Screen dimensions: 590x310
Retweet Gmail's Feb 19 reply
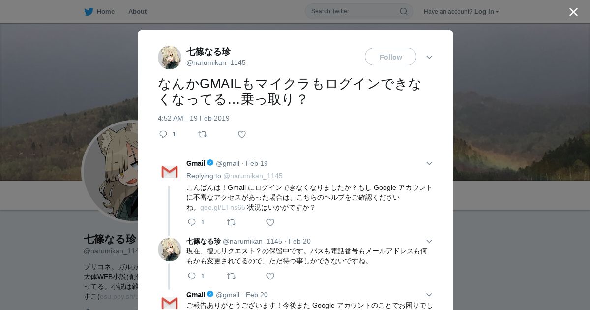(x=231, y=222)
